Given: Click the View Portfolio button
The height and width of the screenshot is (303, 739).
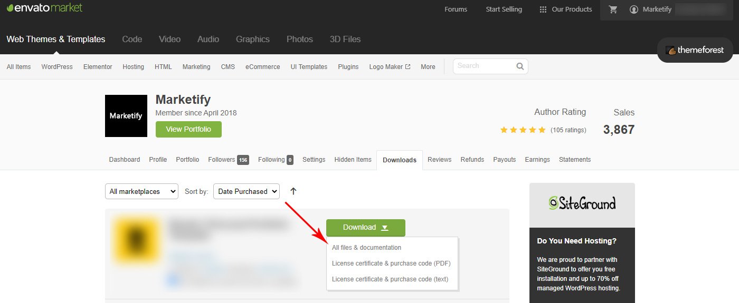Looking at the screenshot, I should click(188, 129).
